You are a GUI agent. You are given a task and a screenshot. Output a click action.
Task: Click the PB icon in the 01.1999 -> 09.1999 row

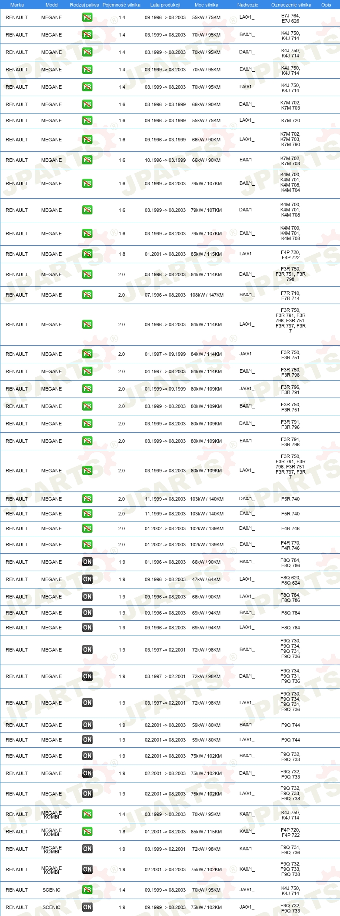pyautogui.click(x=87, y=389)
